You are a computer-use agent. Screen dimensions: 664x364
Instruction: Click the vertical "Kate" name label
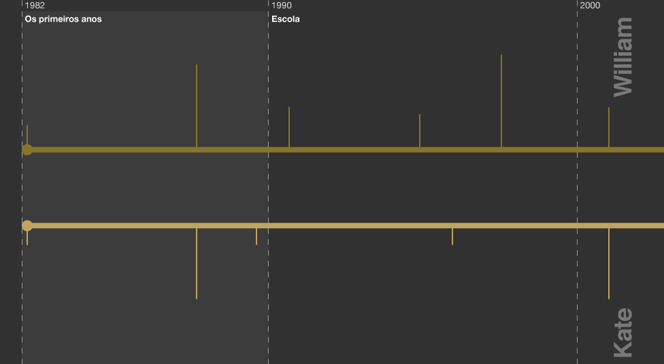tap(623, 332)
